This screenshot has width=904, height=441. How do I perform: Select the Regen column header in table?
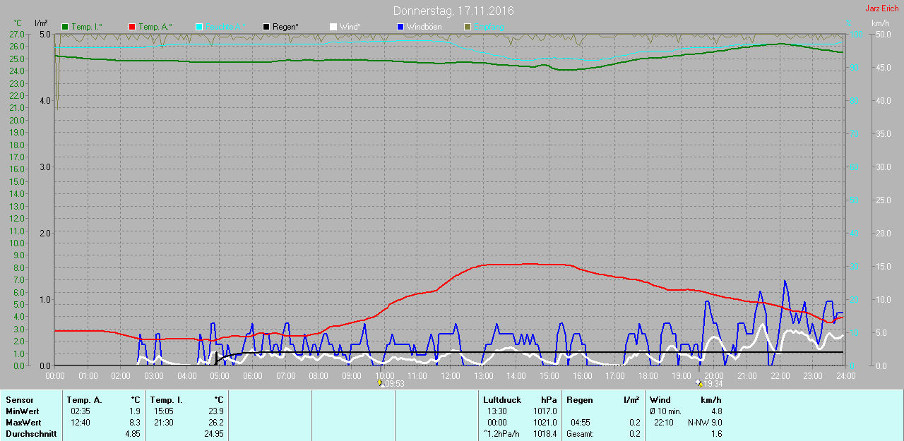click(x=580, y=400)
